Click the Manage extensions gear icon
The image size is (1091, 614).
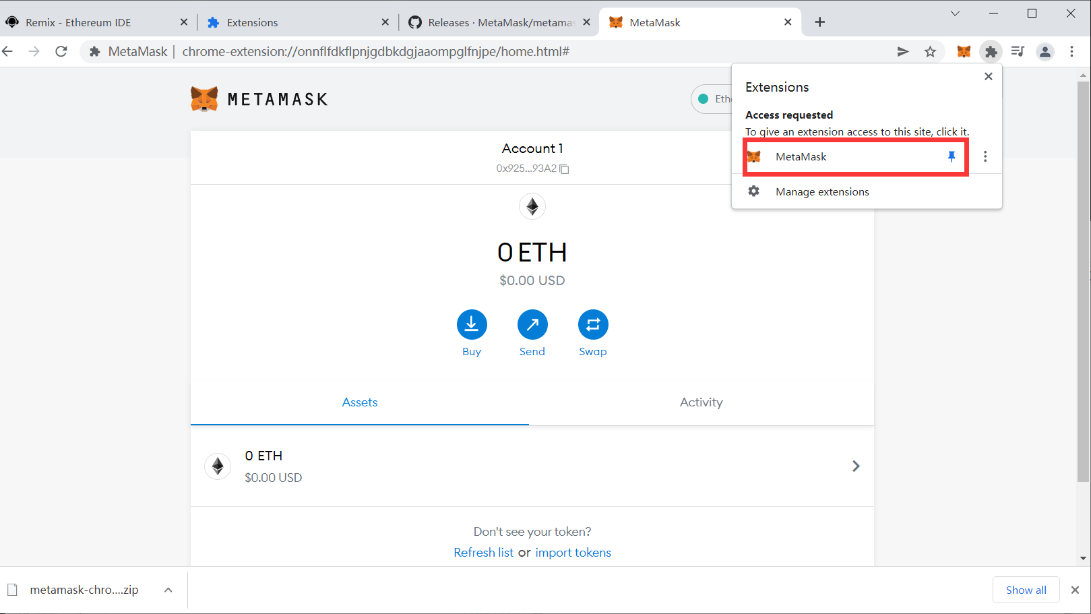coord(753,191)
